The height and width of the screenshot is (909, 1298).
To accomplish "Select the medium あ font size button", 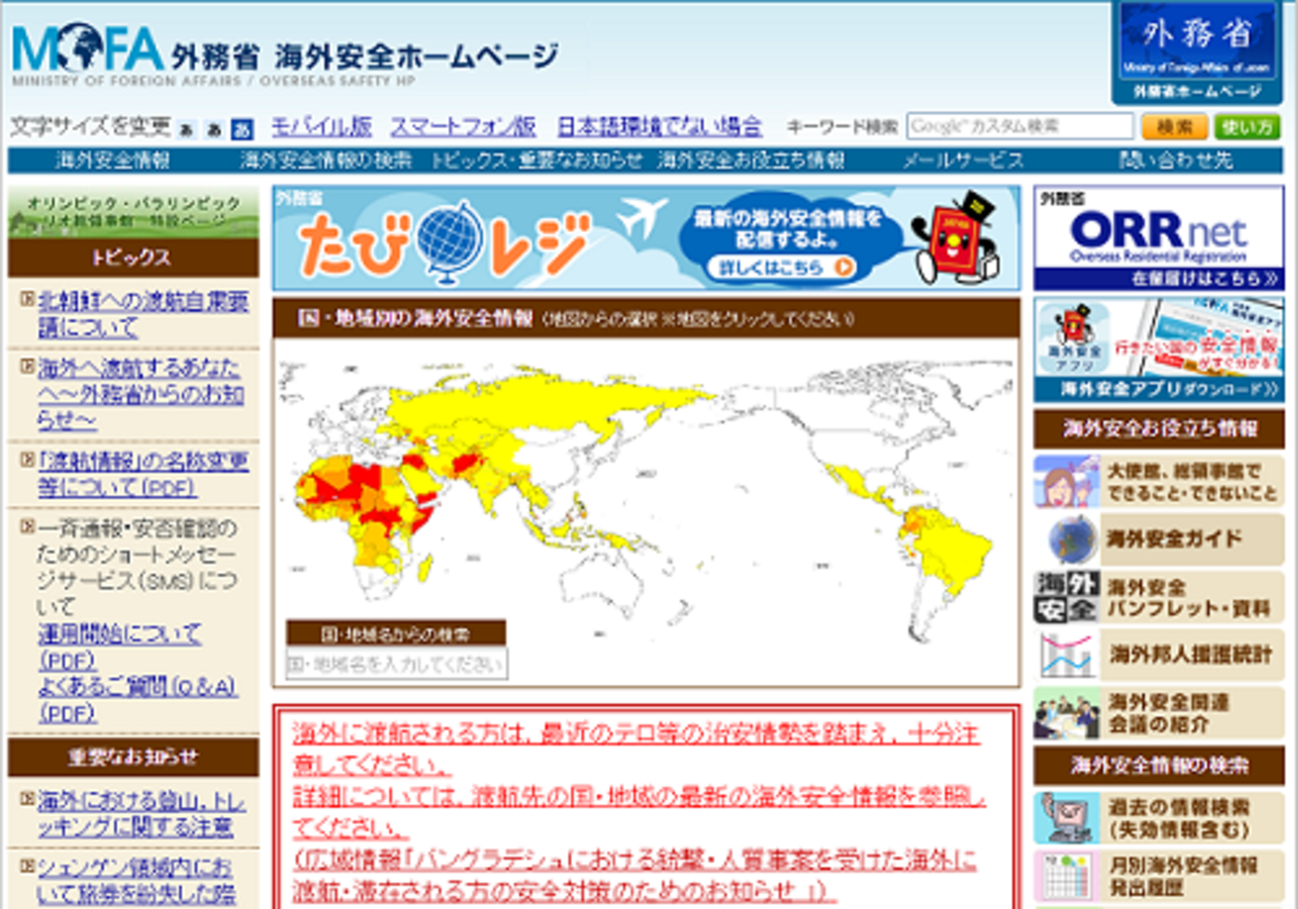I will [214, 129].
